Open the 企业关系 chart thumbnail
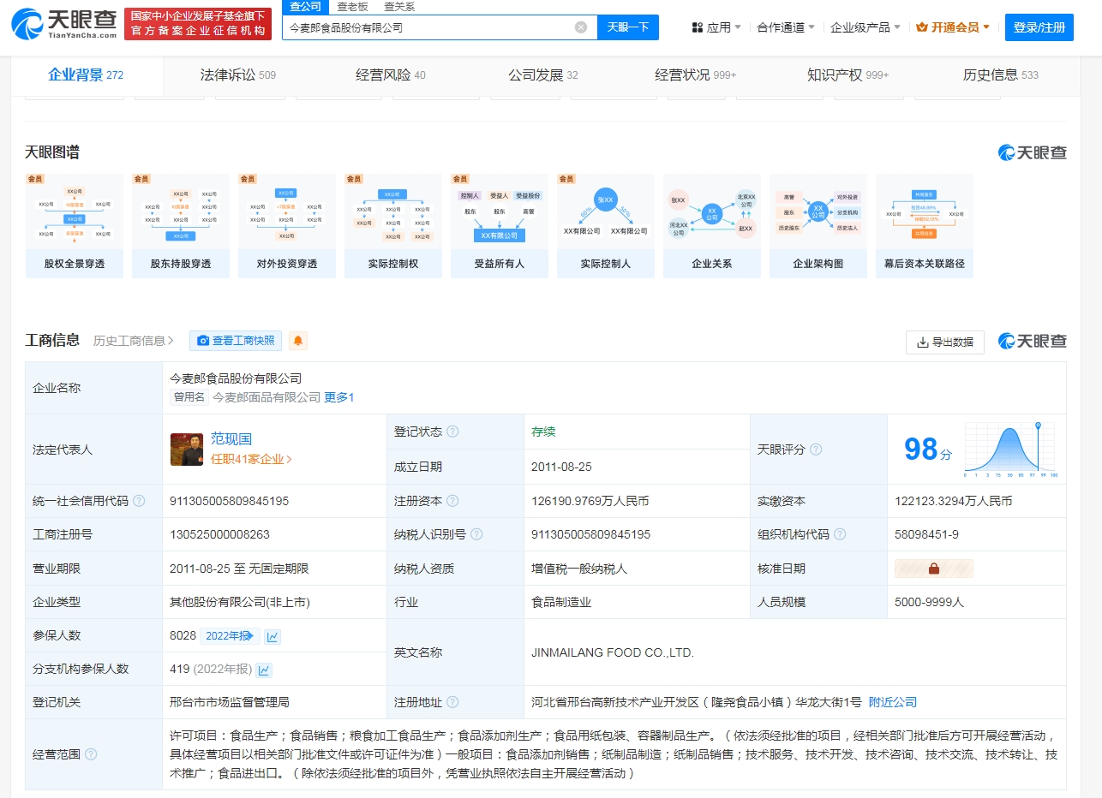The image size is (1102, 798). point(712,226)
